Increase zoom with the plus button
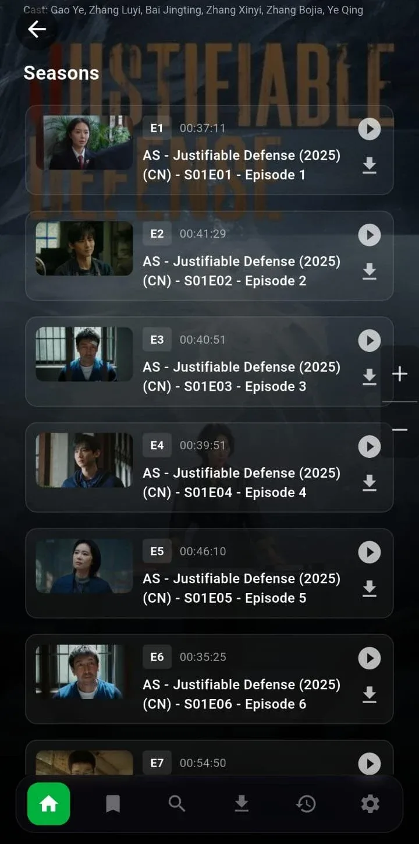Viewport: 419px width, 844px height. [x=400, y=374]
